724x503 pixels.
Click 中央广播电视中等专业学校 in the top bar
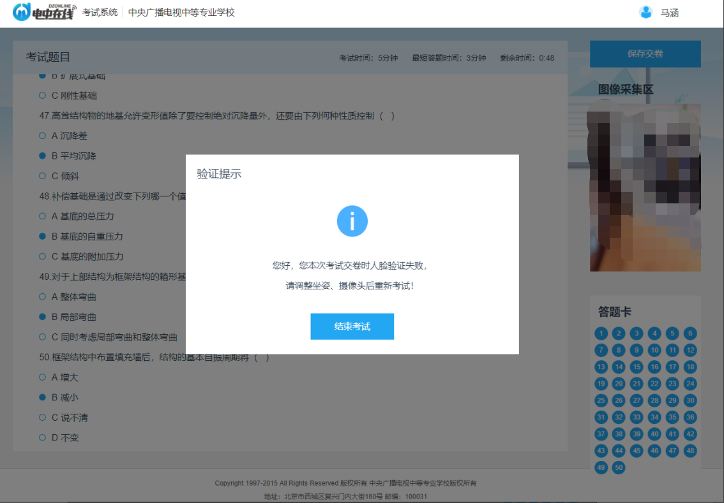pyautogui.click(x=181, y=11)
